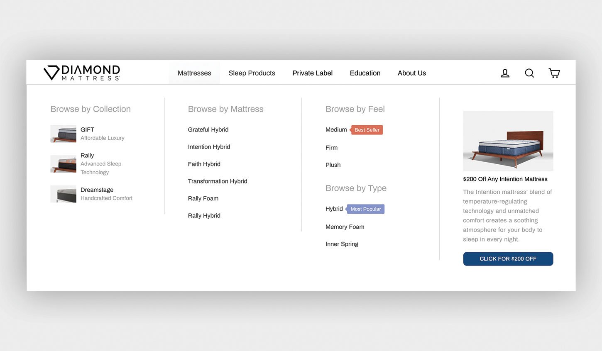Expand the Private Label menu
The width and height of the screenshot is (602, 351).
coord(312,73)
